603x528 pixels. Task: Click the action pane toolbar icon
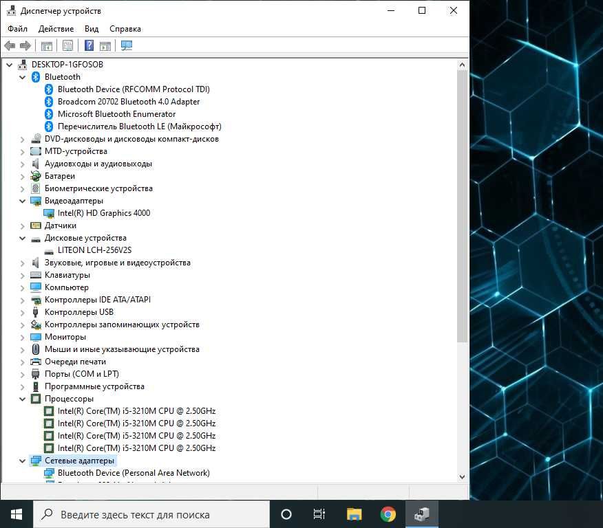click(105, 46)
